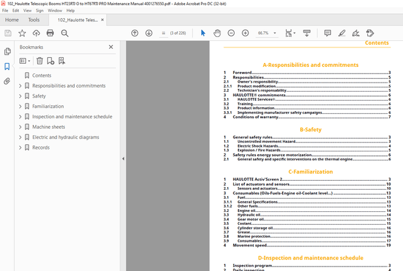Expand the Familiarization bookmark

click(20, 107)
